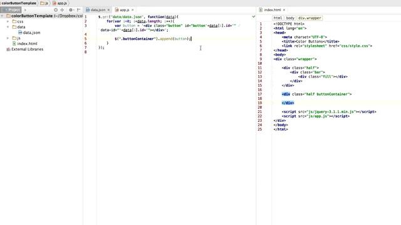Click the 'div.wrapper' breadcrumb in the HTML editor
The width and height of the screenshot is (401, 225).
[x=310, y=18]
